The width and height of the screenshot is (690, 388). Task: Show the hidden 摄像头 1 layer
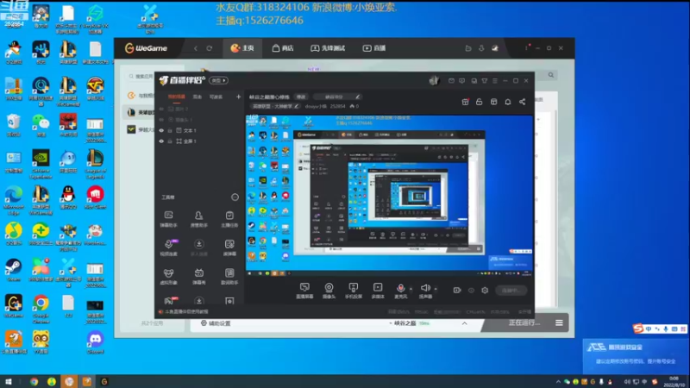(161, 120)
